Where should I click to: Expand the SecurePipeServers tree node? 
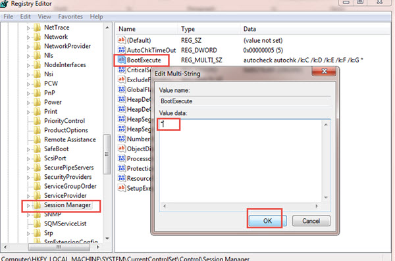tap(28, 168)
